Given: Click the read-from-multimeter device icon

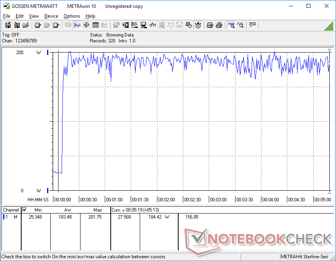Looking at the screenshot, I should 38,25.
